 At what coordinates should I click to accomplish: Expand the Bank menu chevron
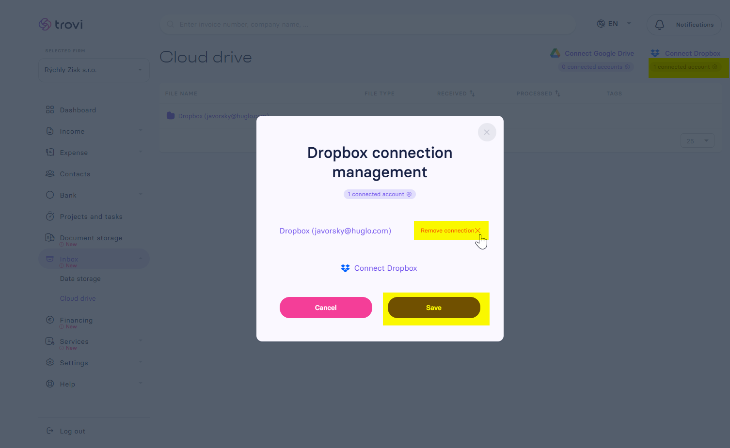(x=141, y=195)
